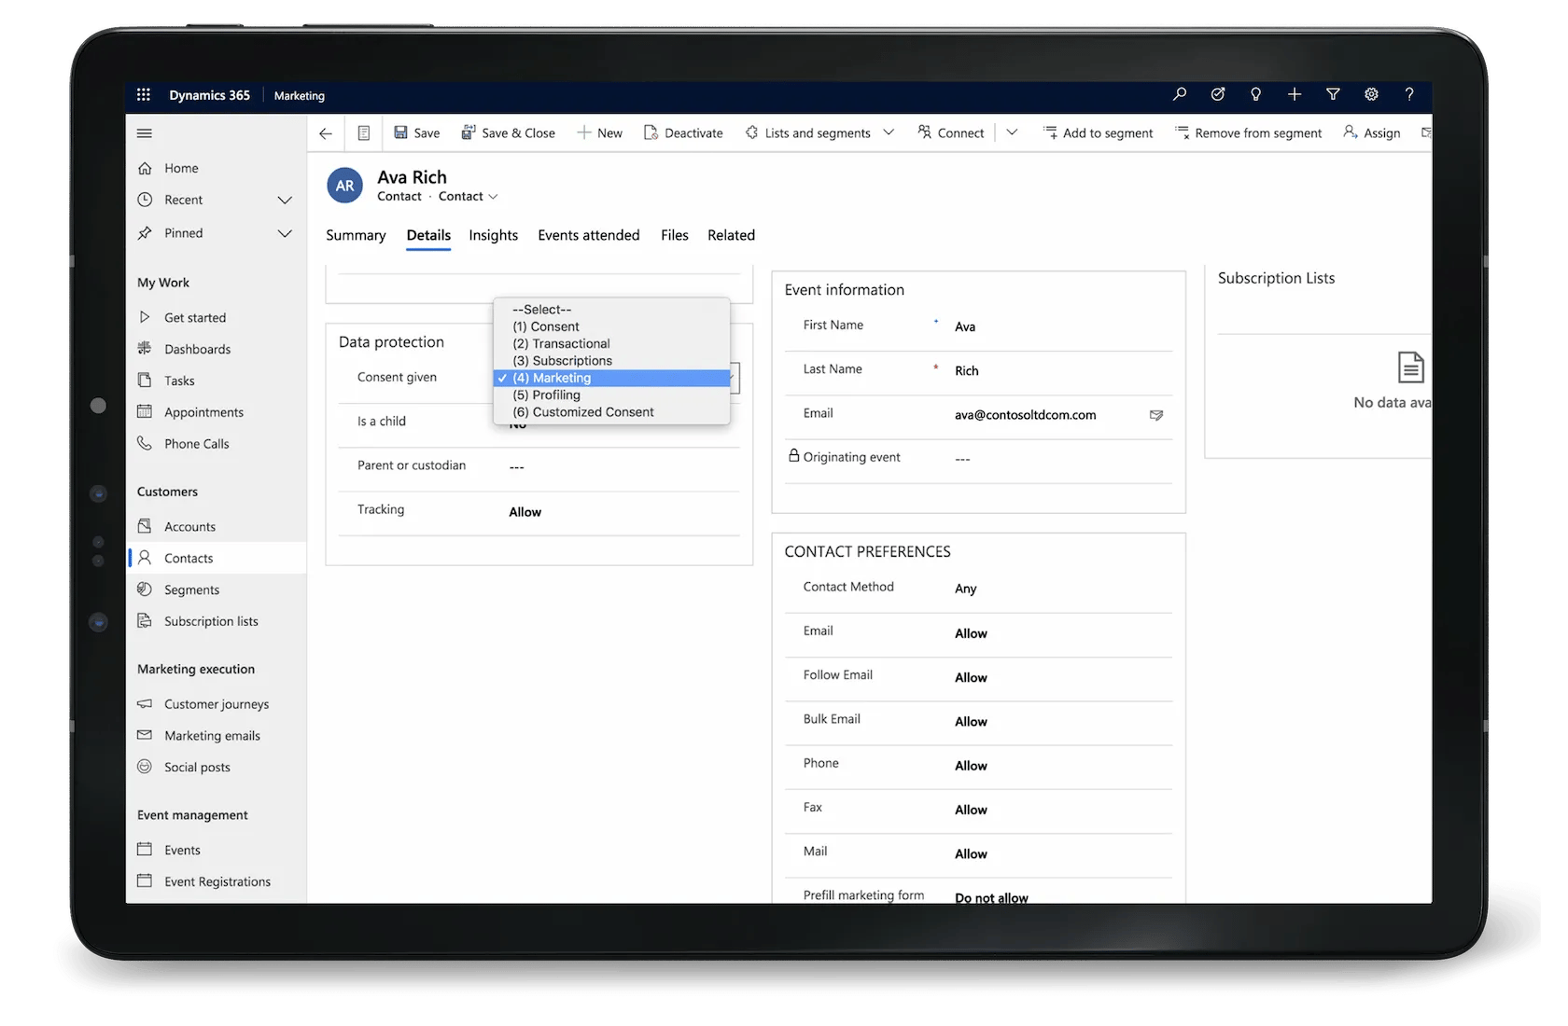Expand the Connect dropdown chevron
This screenshot has height=1026, width=1568.
click(x=1012, y=132)
